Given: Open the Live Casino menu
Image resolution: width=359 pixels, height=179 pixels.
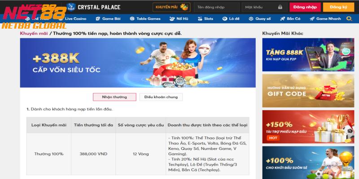Looking at the screenshot, I should tap(73, 19).
